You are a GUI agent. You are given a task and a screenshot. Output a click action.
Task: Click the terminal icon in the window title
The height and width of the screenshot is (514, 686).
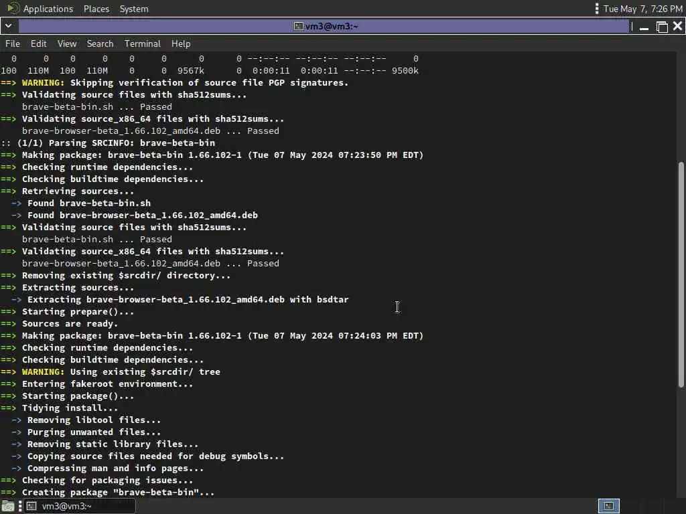pos(298,26)
